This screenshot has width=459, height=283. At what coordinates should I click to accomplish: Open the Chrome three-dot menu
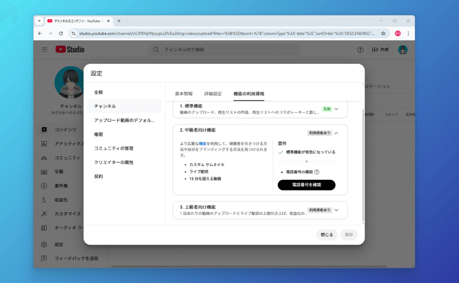[x=408, y=34]
